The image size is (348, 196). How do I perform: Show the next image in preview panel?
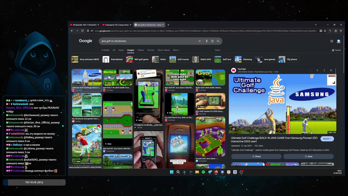(317, 70)
